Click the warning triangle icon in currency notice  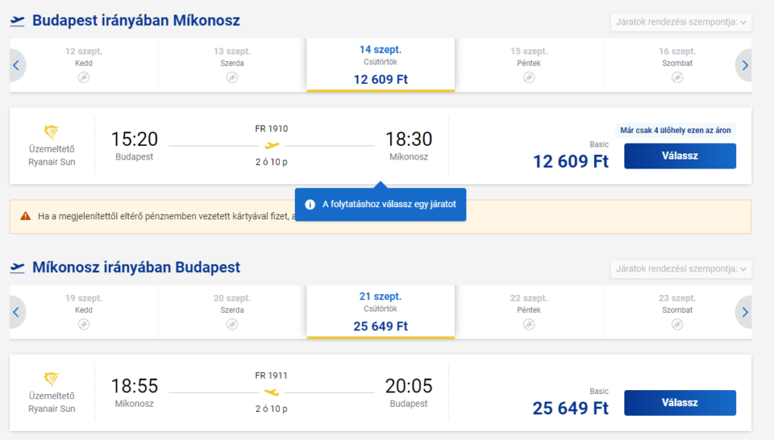(26, 216)
